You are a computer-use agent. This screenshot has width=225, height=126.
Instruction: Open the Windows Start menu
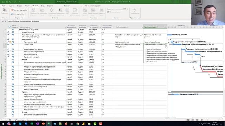point(3,124)
